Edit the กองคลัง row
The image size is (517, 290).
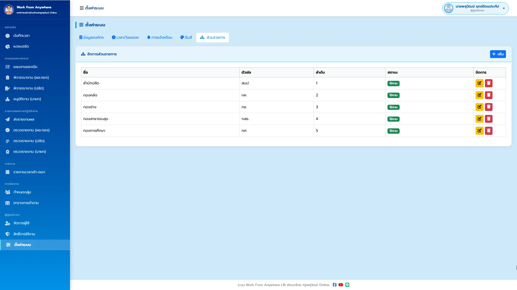[x=480, y=95]
